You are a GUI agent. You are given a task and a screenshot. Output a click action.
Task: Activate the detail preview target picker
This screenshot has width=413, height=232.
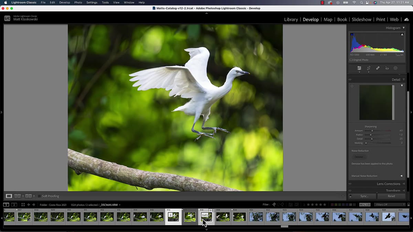(352, 86)
